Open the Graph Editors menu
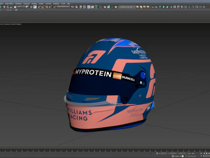This screenshot has height=158, width=210. pos(9,4)
